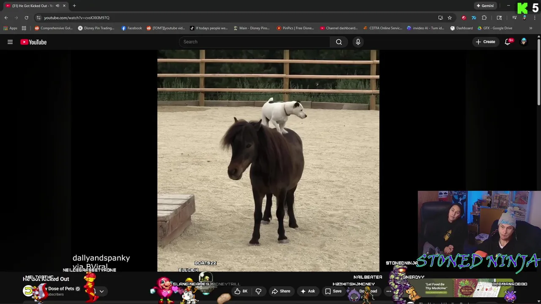Click the pony video player
Image resolution: width=541 pixels, height=304 pixels.
tap(268, 160)
